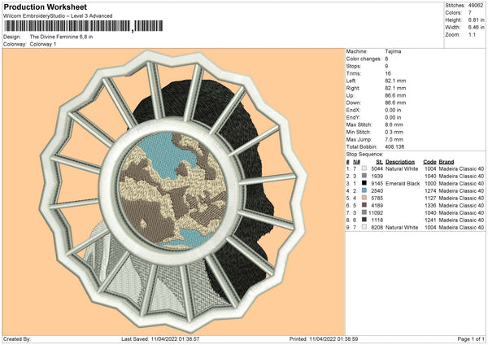Click the N# column header
Image resolution: width=488 pixels, height=345 pixels.
356,162
